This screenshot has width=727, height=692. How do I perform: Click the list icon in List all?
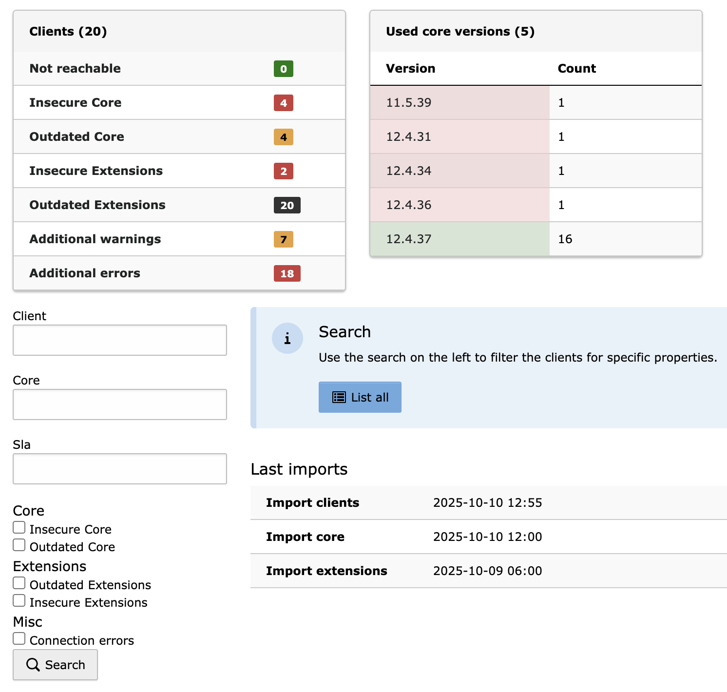pyautogui.click(x=339, y=397)
